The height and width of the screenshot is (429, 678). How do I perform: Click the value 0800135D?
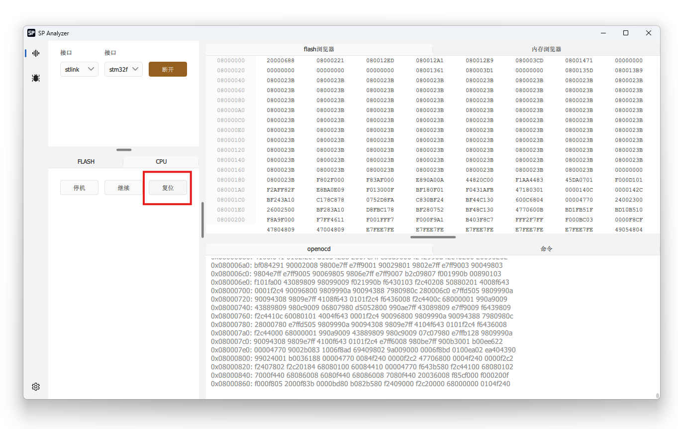click(x=579, y=70)
